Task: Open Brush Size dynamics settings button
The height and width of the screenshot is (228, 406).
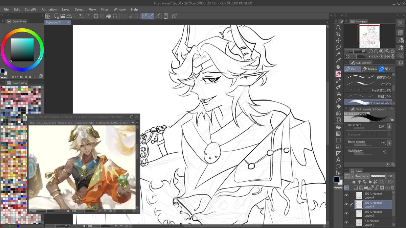Action: tap(389, 126)
